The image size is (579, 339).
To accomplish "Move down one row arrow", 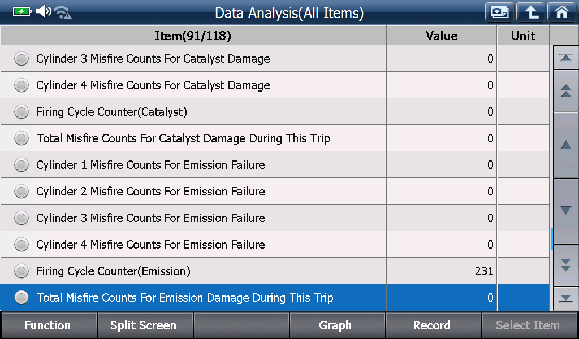I will (x=565, y=211).
